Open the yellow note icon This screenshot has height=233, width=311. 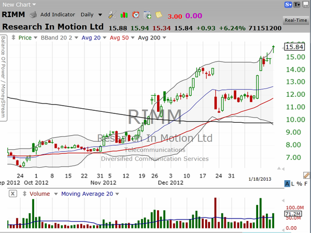(159, 15)
